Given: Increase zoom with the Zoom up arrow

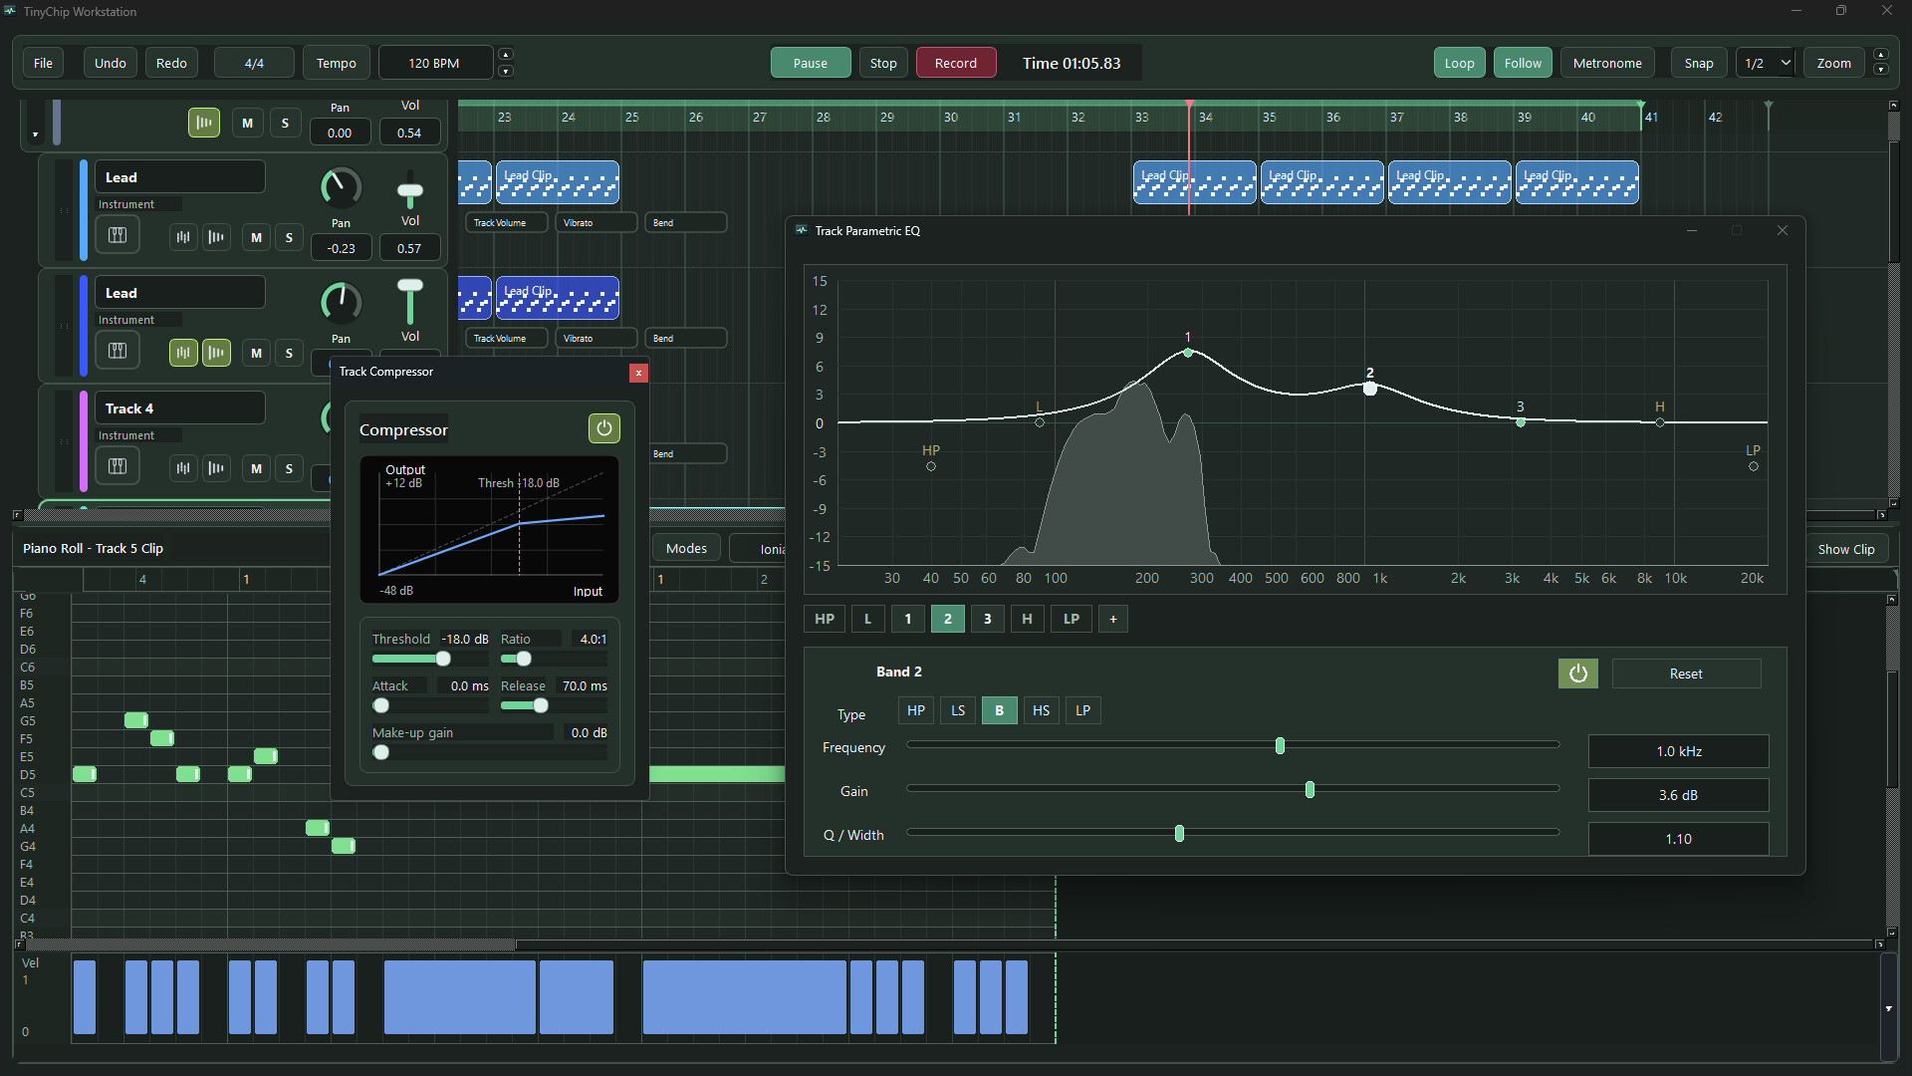Looking at the screenshot, I should [1880, 55].
